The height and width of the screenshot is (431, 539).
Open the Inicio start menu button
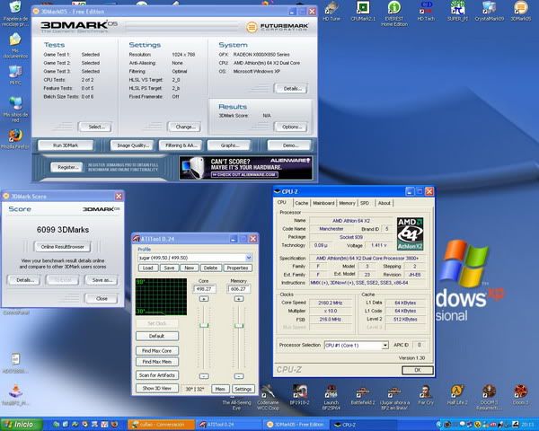18,424
